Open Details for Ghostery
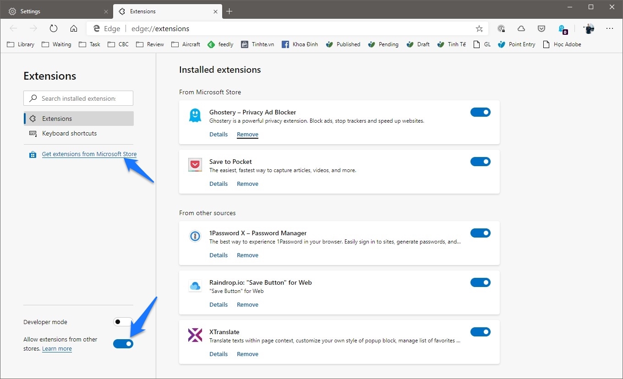Viewport: 623px width, 379px height. [219, 135]
